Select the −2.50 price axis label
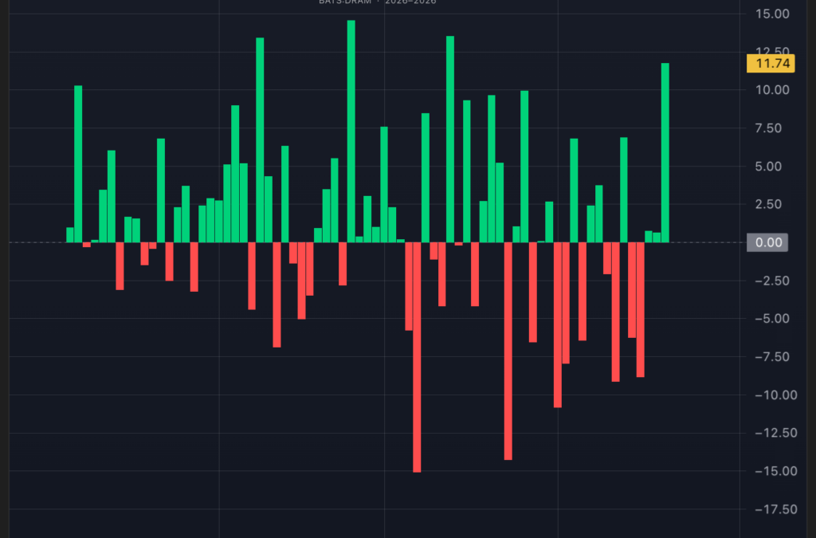The image size is (816, 538). click(771, 281)
